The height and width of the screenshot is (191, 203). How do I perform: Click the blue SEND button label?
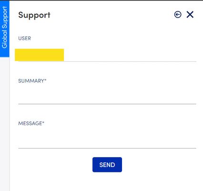(x=107, y=165)
